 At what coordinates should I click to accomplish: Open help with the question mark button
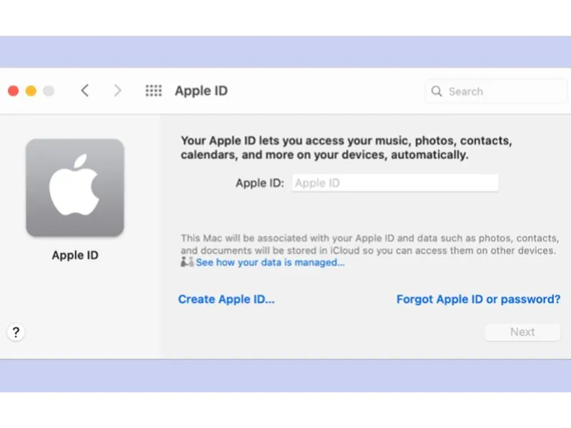(x=16, y=332)
